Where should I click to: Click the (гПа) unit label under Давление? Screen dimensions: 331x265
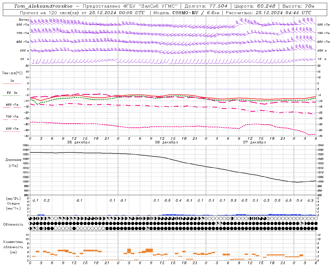[13, 166]
